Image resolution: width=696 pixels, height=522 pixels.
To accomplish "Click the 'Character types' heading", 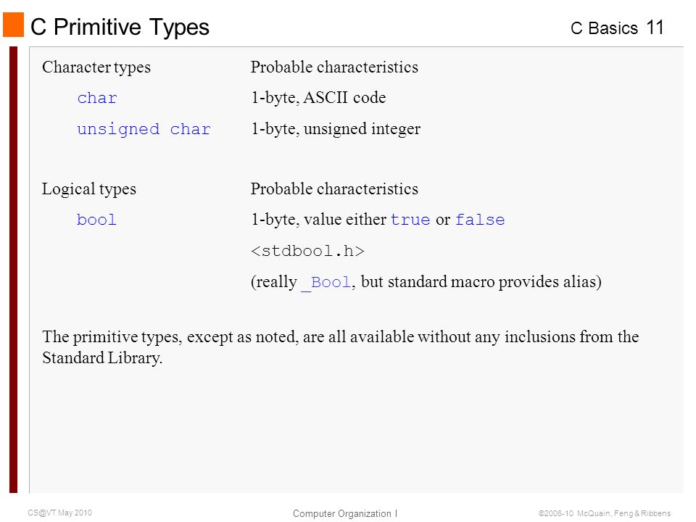I will [x=96, y=67].
